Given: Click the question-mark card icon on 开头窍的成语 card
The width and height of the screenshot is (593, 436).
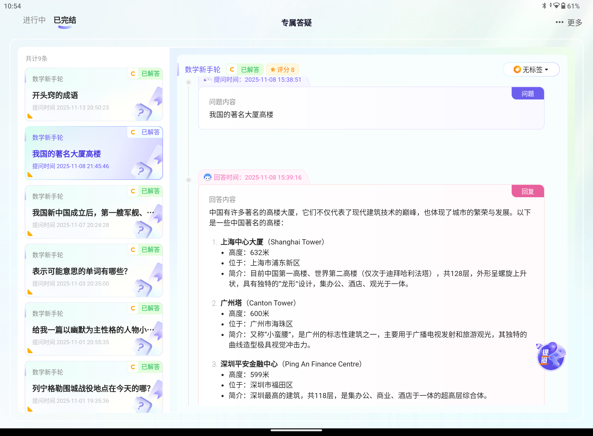Looking at the screenshot, I should tap(141, 111).
